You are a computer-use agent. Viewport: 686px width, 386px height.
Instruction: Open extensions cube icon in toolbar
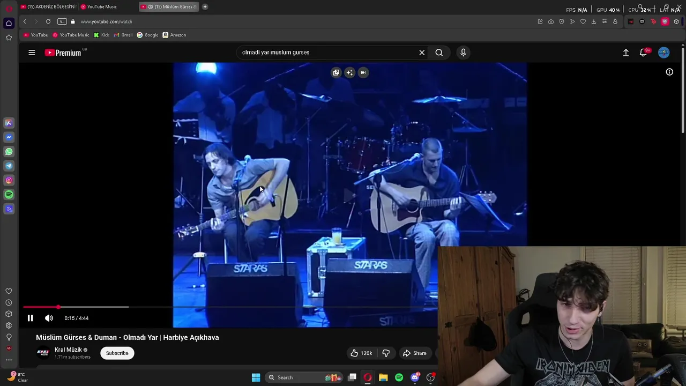(x=676, y=21)
